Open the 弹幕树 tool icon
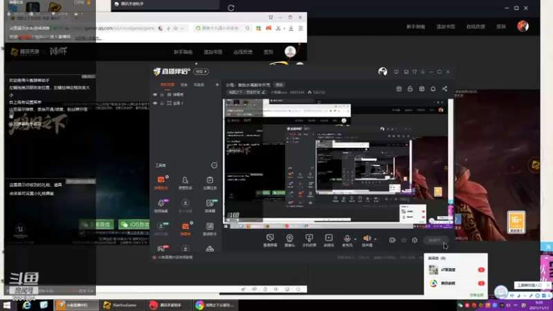Image resolution: width=553 pixels, height=311 pixels. 185,229
